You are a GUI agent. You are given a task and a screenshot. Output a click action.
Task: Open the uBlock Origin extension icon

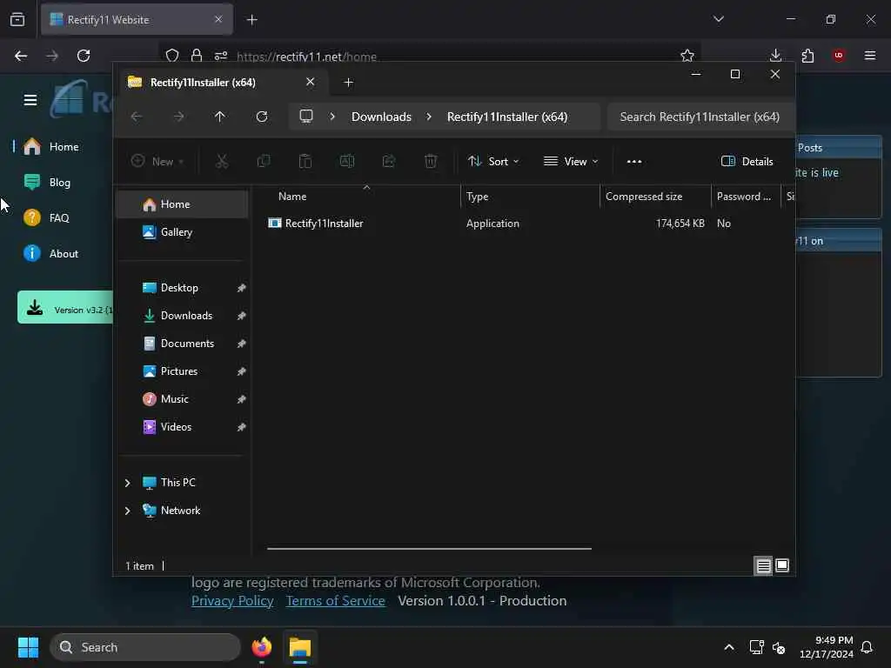839,55
